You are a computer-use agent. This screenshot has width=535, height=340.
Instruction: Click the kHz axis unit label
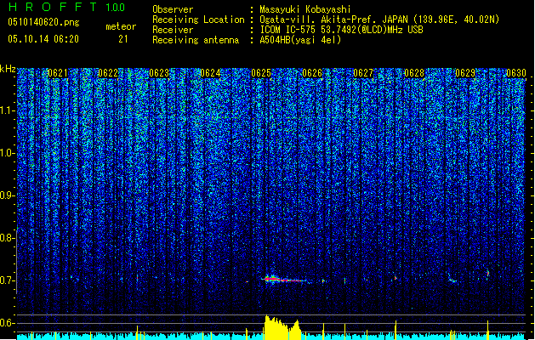point(8,69)
